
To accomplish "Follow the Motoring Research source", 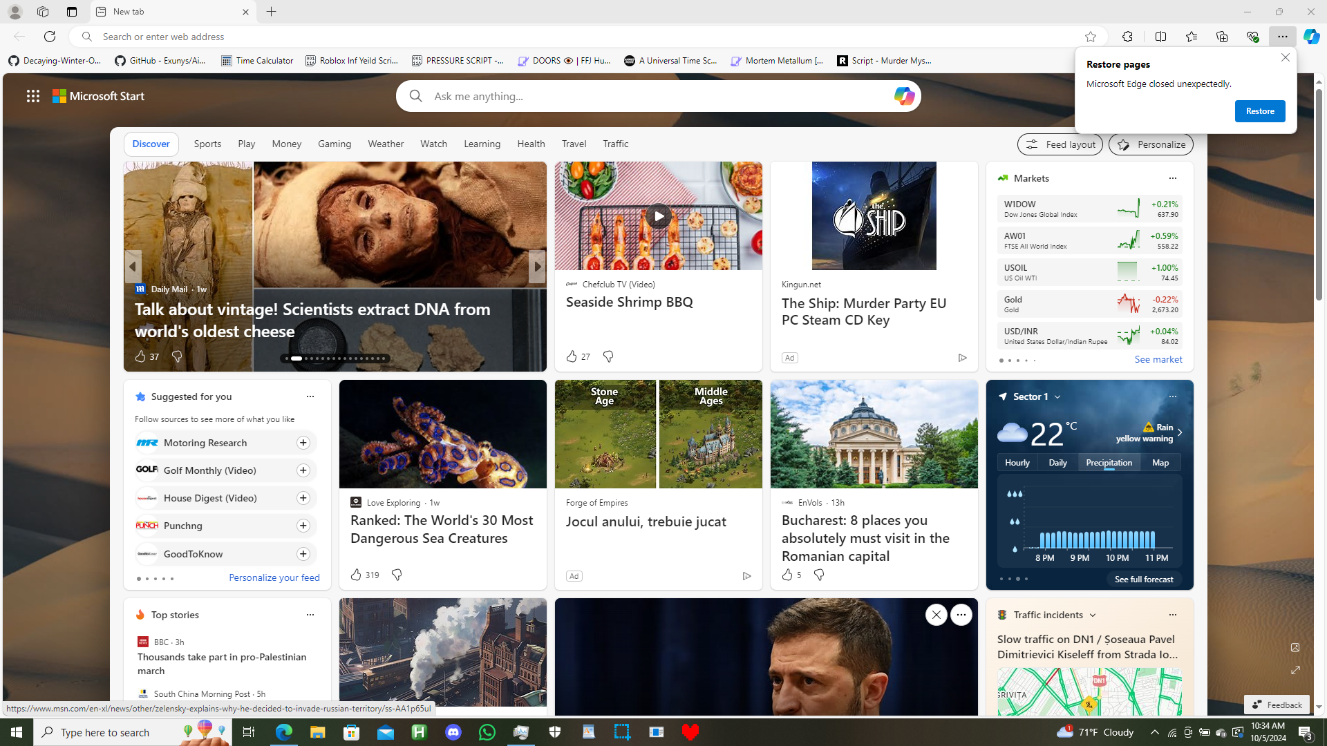I will tap(303, 443).
